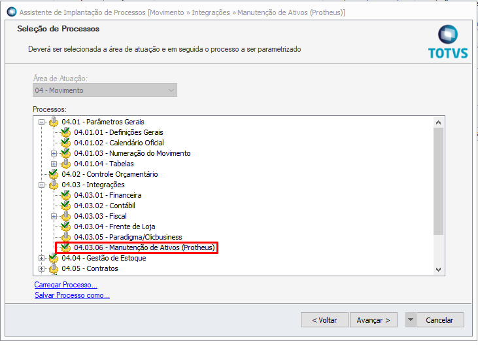Select 04.01.04 - Tabelas row
Viewport: 478px width, 345px height.
[x=104, y=164]
